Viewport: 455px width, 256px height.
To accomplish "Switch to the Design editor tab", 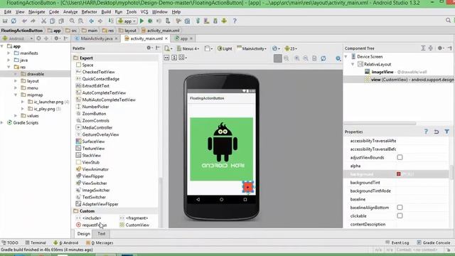I will (x=84, y=234).
